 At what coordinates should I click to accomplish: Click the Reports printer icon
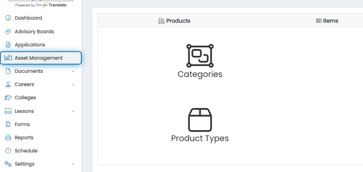[8, 138]
